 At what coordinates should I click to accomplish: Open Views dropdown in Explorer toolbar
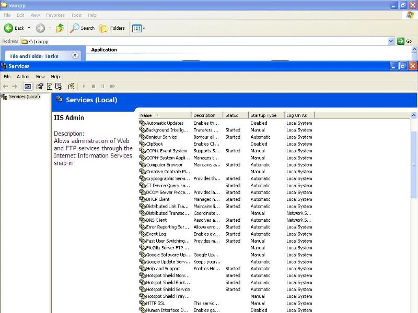(x=138, y=28)
